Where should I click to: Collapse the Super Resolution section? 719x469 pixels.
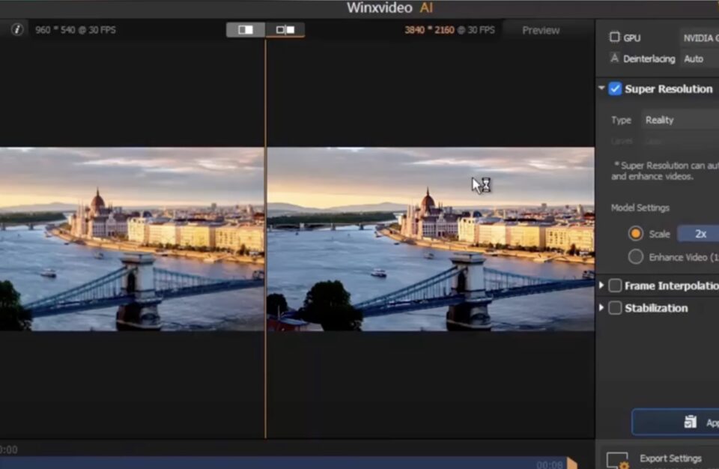coord(601,88)
